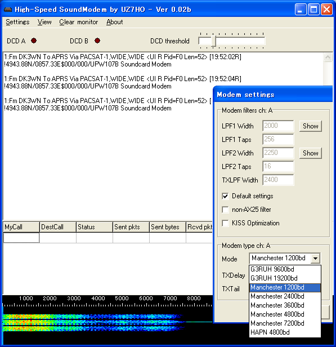Collapse the Mode dropdown arrow
The width and height of the screenshot is (336, 347).
(315, 258)
